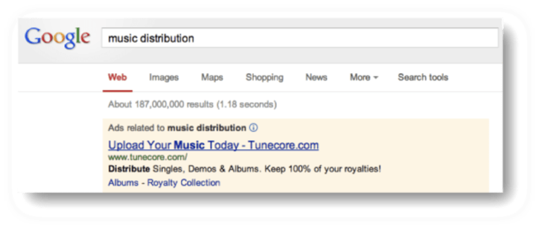
Task: Click the Distribute Singles, Demos & Albums description
Action: pyautogui.click(x=245, y=169)
